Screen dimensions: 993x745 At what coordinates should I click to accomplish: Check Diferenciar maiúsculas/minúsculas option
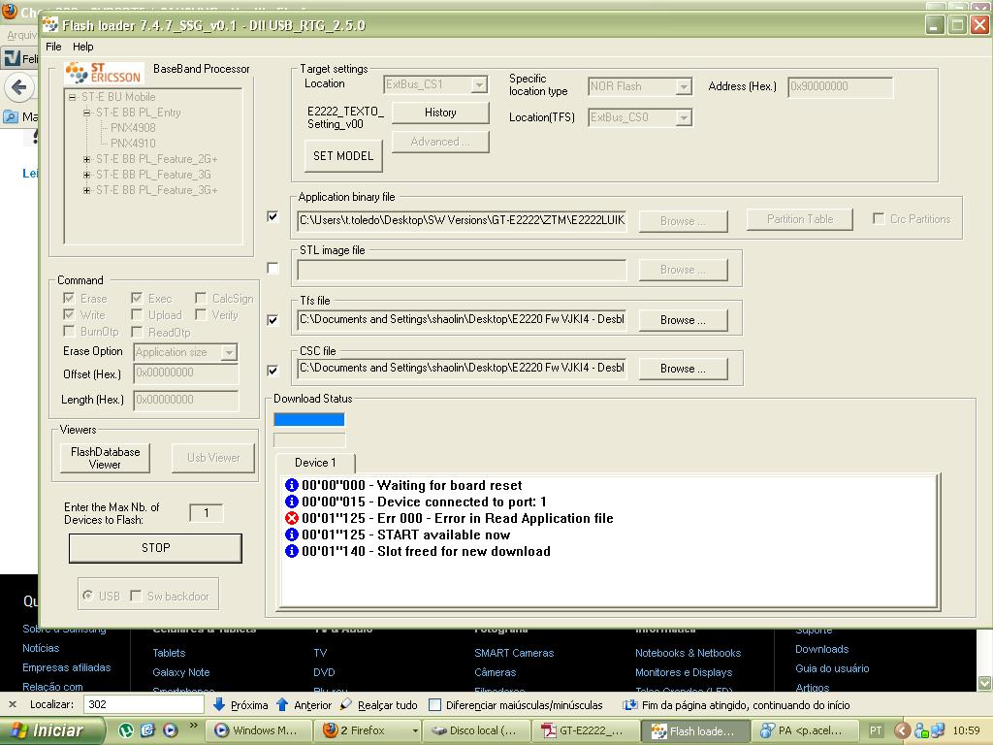[435, 704]
